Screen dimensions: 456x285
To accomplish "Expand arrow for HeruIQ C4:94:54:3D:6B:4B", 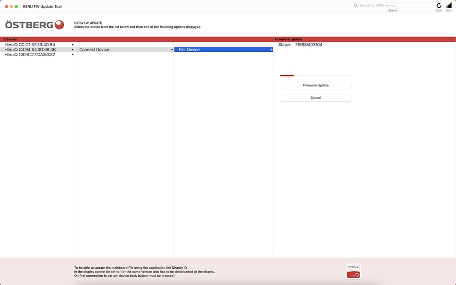I will coord(72,49).
